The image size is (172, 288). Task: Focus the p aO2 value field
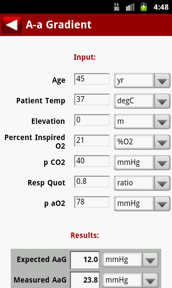[x=92, y=203]
